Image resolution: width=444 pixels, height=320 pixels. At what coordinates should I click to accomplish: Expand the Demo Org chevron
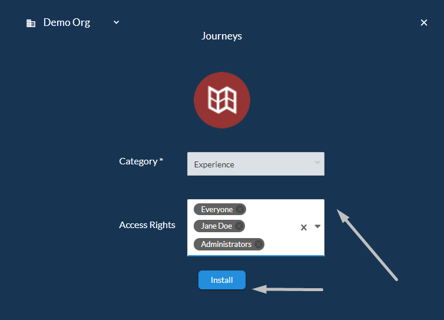pos(116,22)
